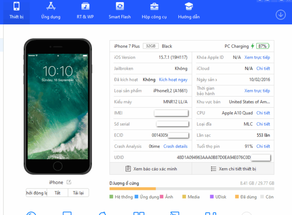Click the rename icon beside the iPhone label
The image size is (292, 215).
(x=68, y=182)
